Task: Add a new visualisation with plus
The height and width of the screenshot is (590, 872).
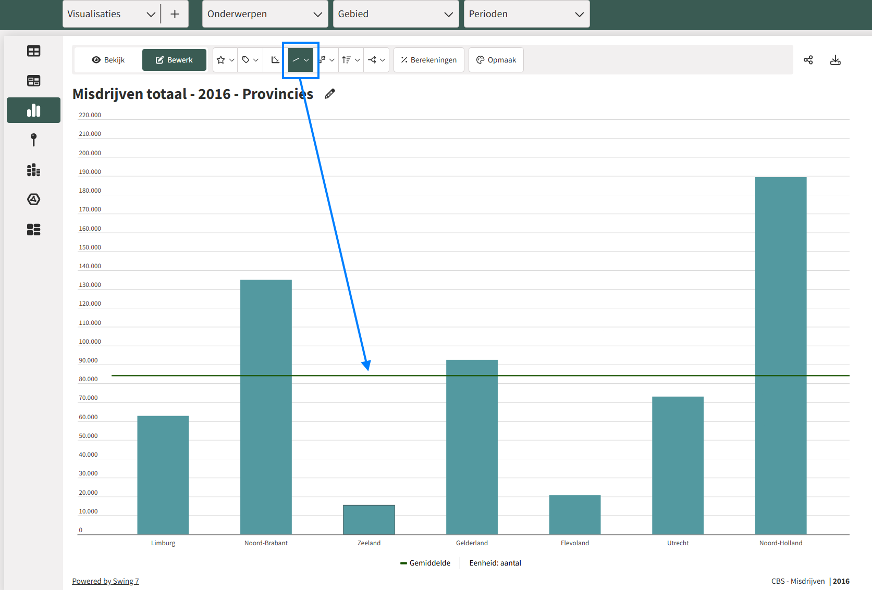Action: coord(175,14)
